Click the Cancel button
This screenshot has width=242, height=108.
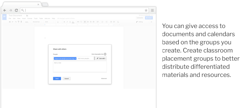pyautogui.click(x=67, y=78)
